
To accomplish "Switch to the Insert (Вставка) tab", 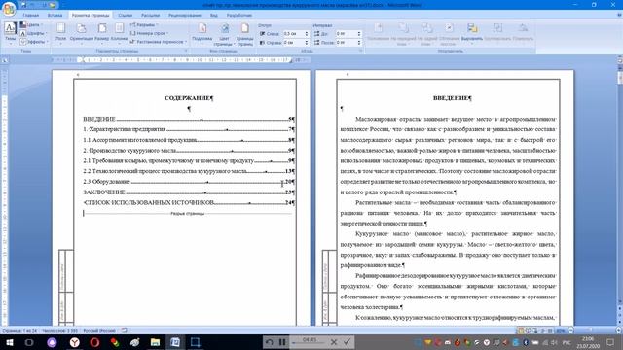I will (55, 16).
